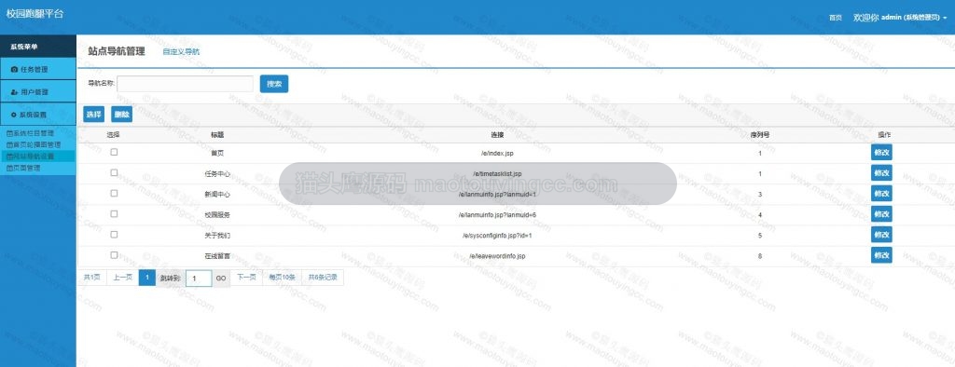Click the 选择 column header
Image resolution: width=955 pixels, height=367 pixels.
[113, 134]
